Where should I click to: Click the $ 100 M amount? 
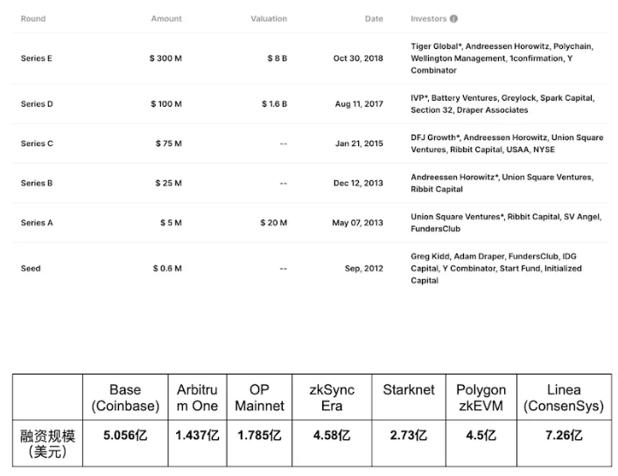tap(166, 104)
